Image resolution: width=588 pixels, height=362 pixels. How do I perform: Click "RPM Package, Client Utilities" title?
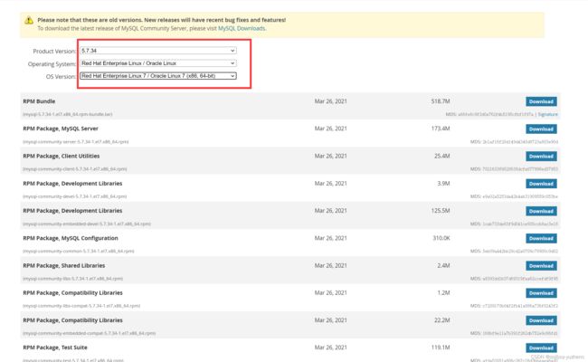[x=62, y=156]
